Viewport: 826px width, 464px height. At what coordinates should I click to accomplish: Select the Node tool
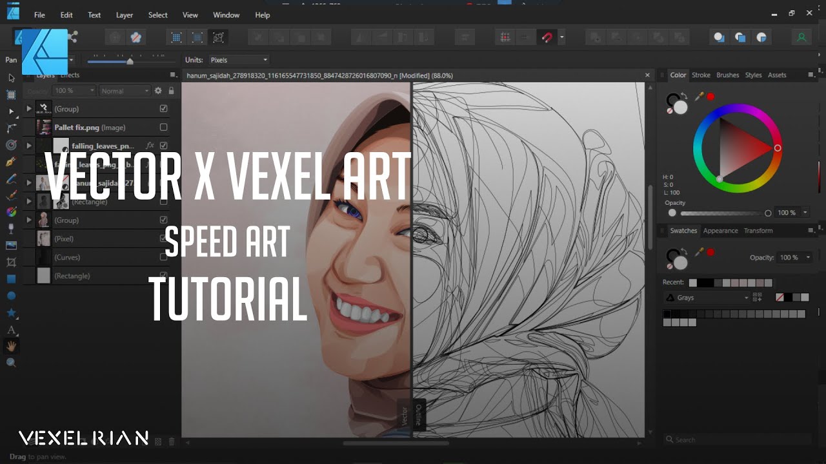click(x=11, y=111)
